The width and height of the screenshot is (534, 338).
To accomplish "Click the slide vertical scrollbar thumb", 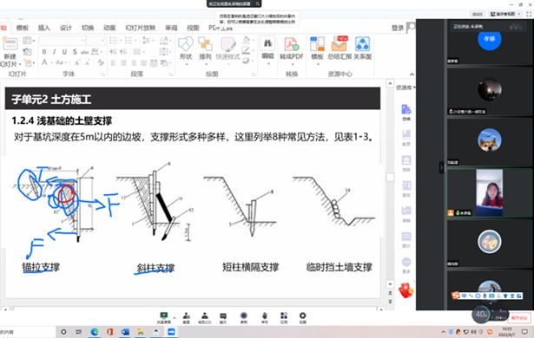I will 390,177.
